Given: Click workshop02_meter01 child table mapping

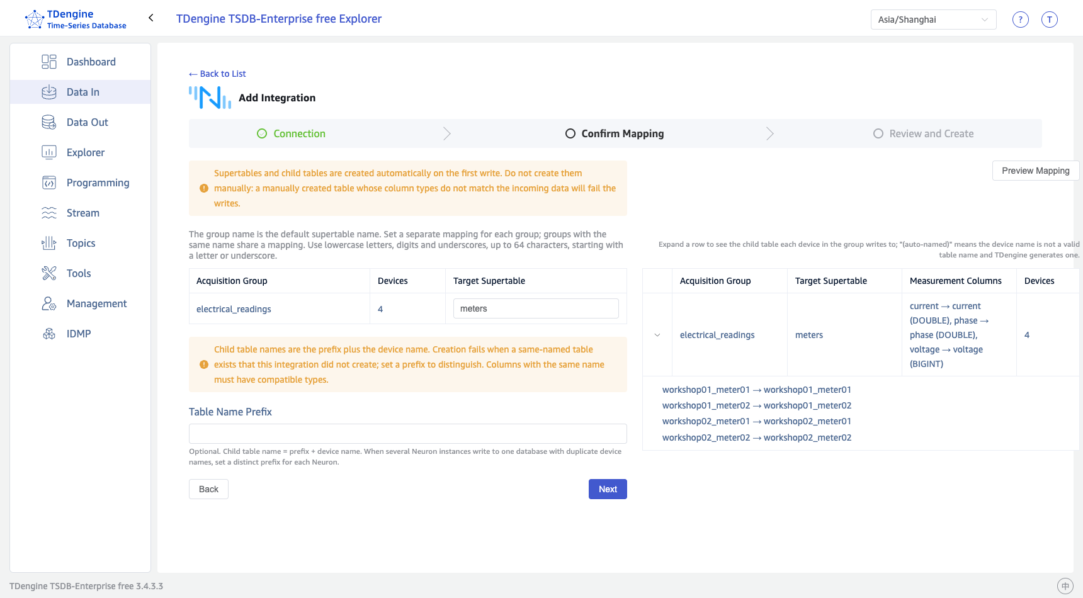Looking at the screenshot, I should tap(757, 421).
